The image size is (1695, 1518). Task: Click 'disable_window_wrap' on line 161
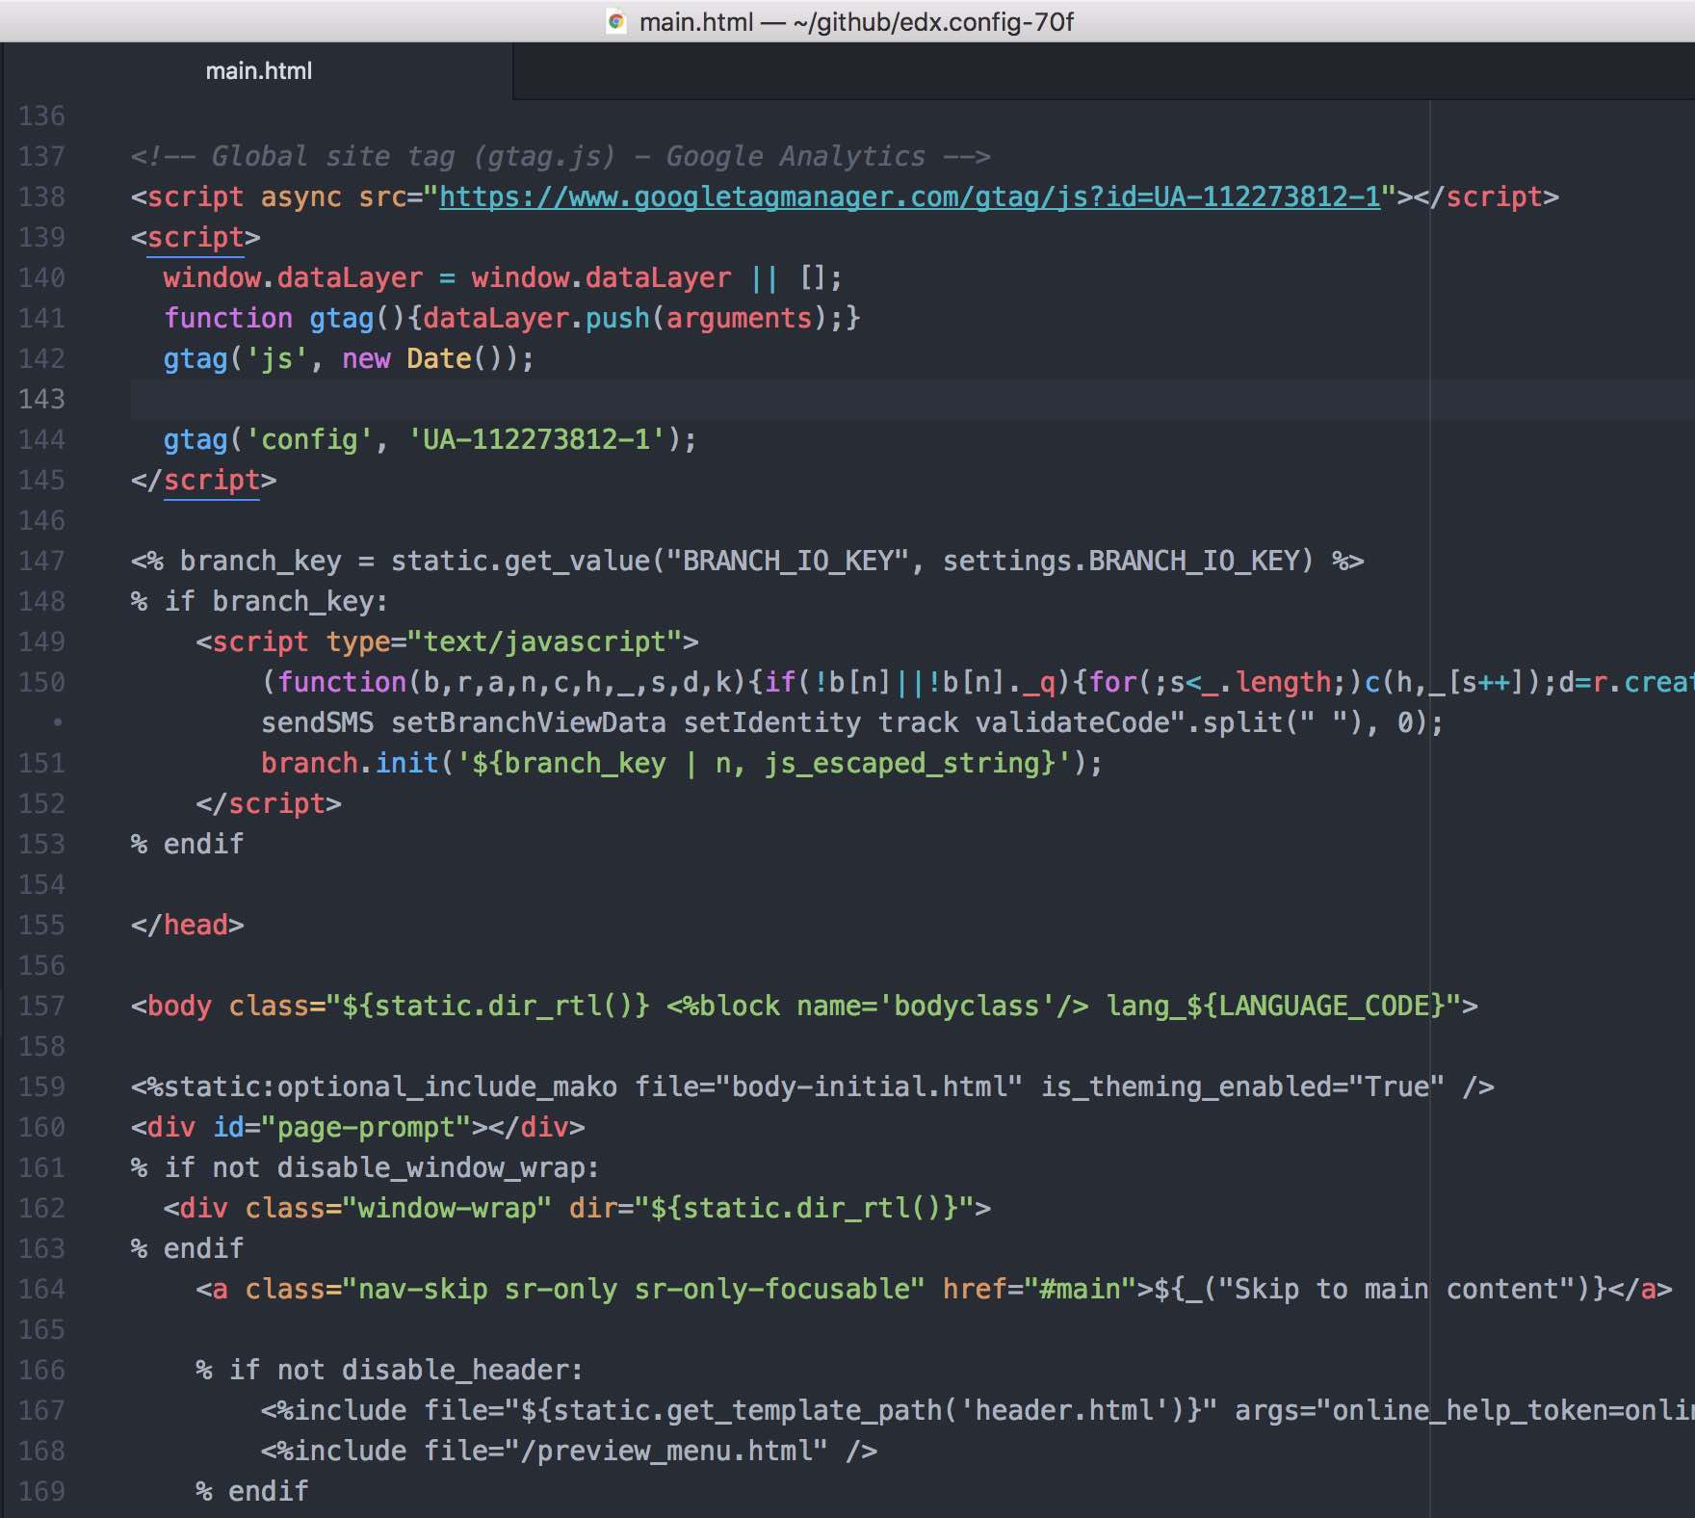pos(430,1167)
